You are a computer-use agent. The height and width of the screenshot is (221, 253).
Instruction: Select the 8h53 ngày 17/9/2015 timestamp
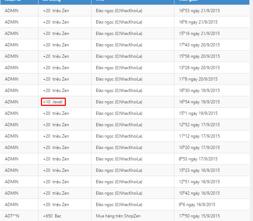click(x=198, y=159)
